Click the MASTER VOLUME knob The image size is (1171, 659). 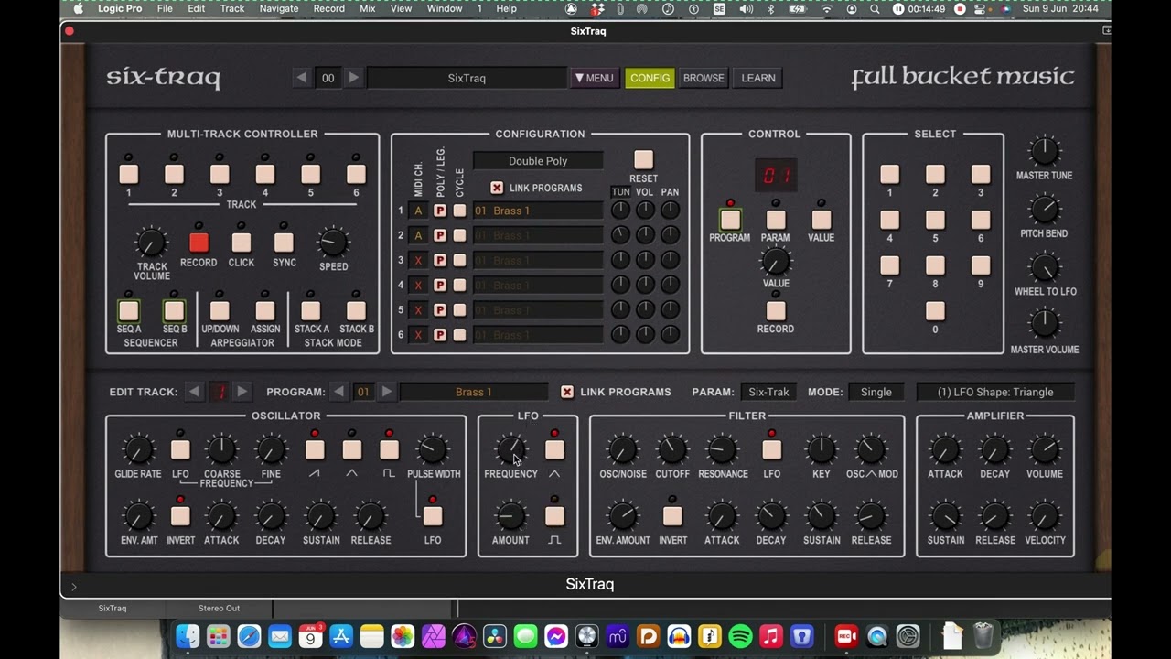pyautogui.click(x=1044, y=322)
